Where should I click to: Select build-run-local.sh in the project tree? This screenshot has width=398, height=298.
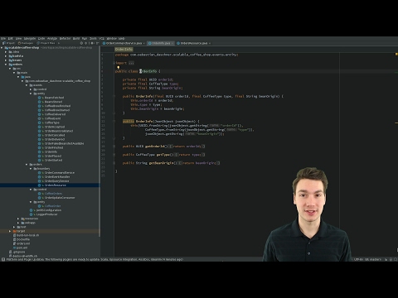[27, 235]
